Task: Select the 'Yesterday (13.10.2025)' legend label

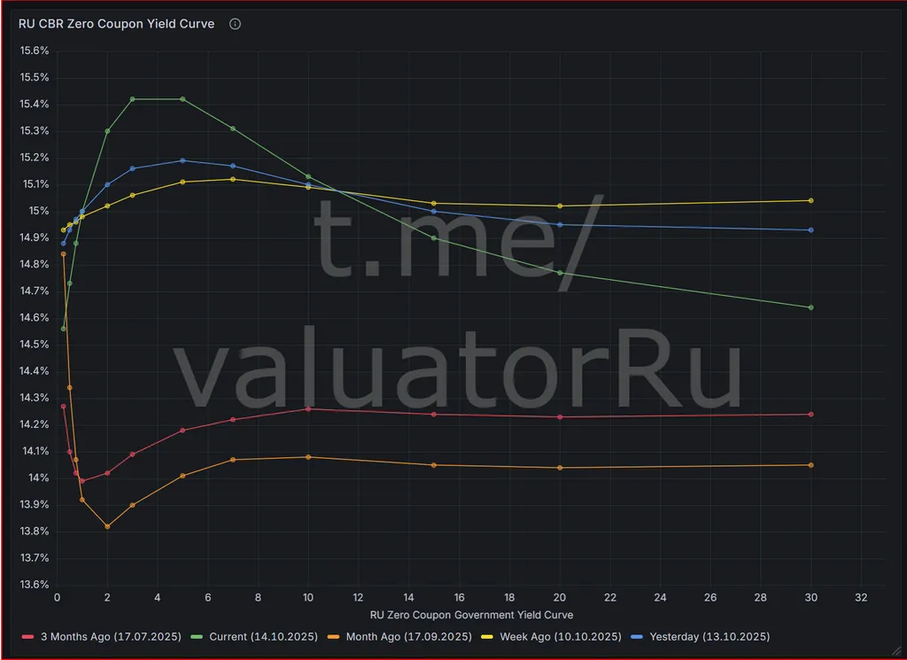Action: pos(709,637)
